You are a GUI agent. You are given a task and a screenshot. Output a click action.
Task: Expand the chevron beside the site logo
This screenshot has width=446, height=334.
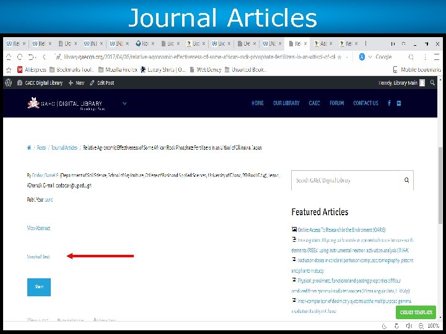pos(125,103)
